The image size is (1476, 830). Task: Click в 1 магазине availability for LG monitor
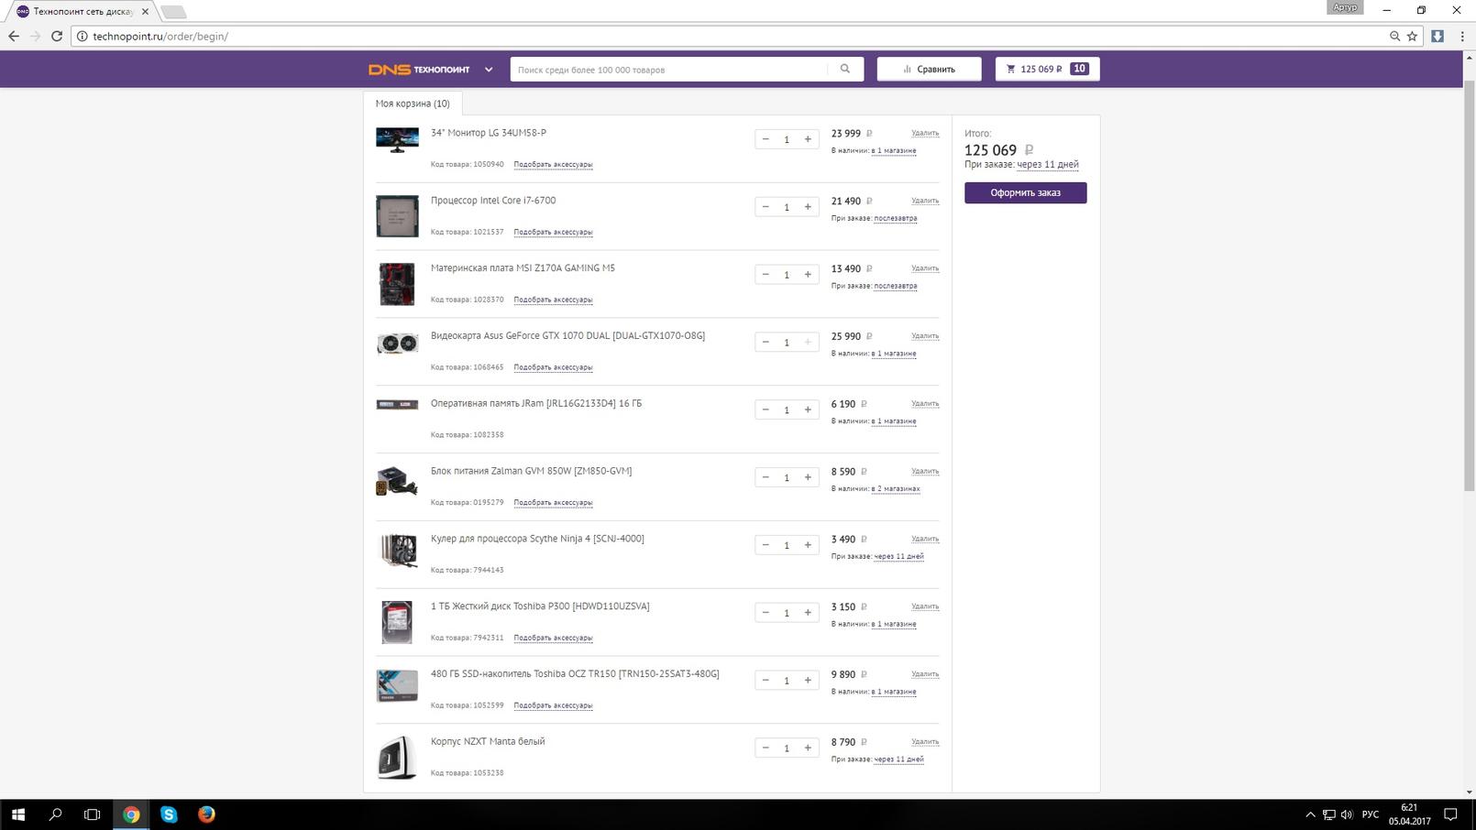click(x=893, y=151)
